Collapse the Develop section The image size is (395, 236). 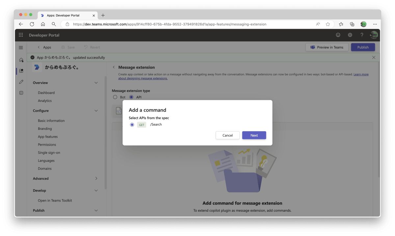point(96,190)
